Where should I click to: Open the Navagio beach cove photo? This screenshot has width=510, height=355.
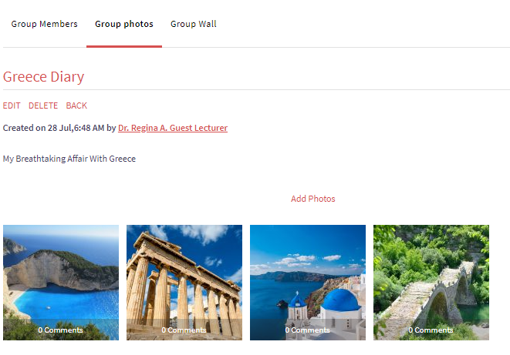tap(61, 273)
